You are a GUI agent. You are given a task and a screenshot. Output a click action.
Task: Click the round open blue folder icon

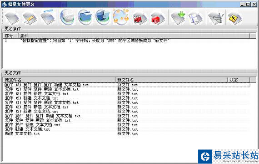85,17
